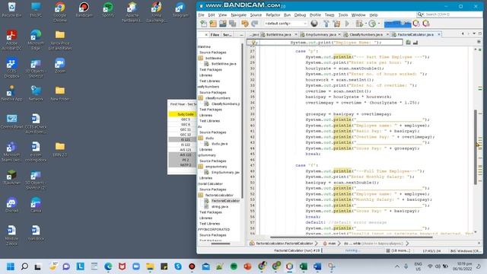487x274 pixels.
Task: Open the Help menu
Action: pyautogui.click(x=374, y=14)
